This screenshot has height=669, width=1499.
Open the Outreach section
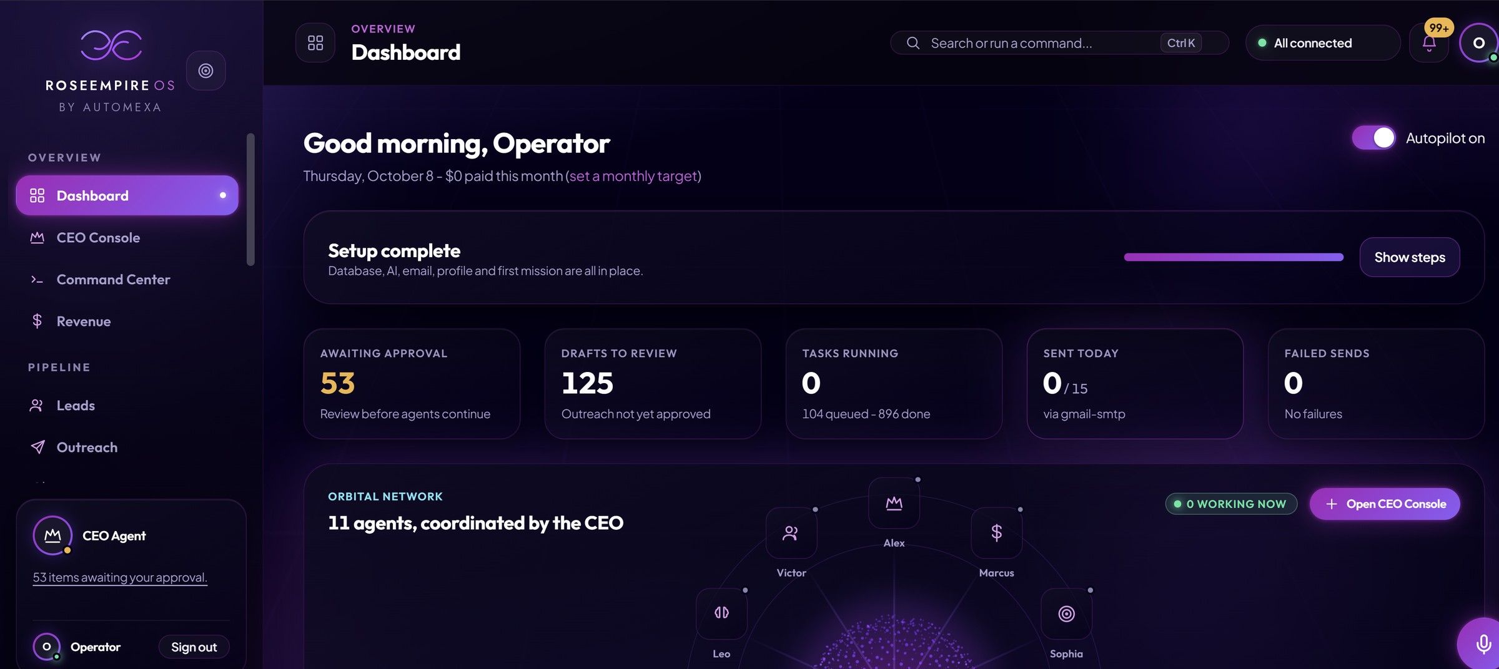click(127, 447)
